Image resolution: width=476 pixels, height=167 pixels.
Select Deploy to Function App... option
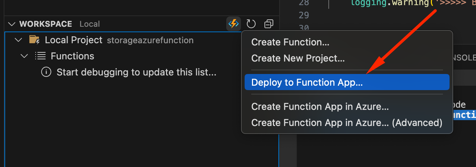(347, 82)
